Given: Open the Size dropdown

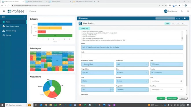Looking at the screenshot, I should point(98,81).
